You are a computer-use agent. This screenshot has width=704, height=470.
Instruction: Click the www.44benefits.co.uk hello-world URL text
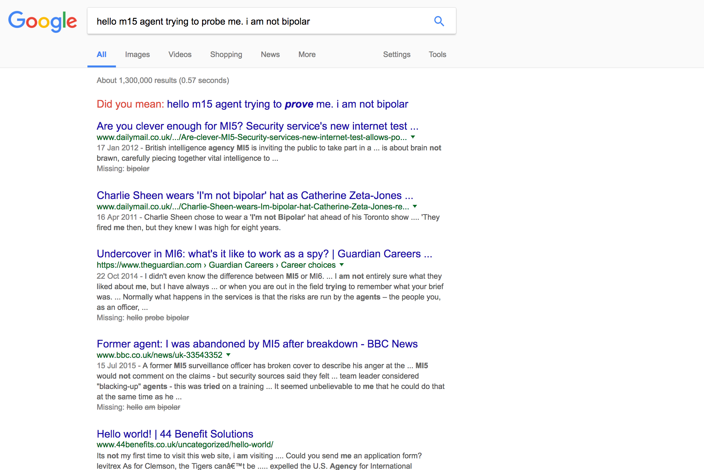tap(185, 444)
